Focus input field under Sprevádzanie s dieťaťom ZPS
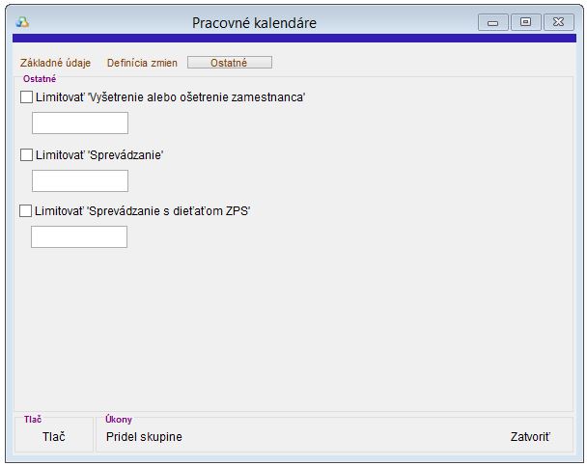 click(79, 236)
